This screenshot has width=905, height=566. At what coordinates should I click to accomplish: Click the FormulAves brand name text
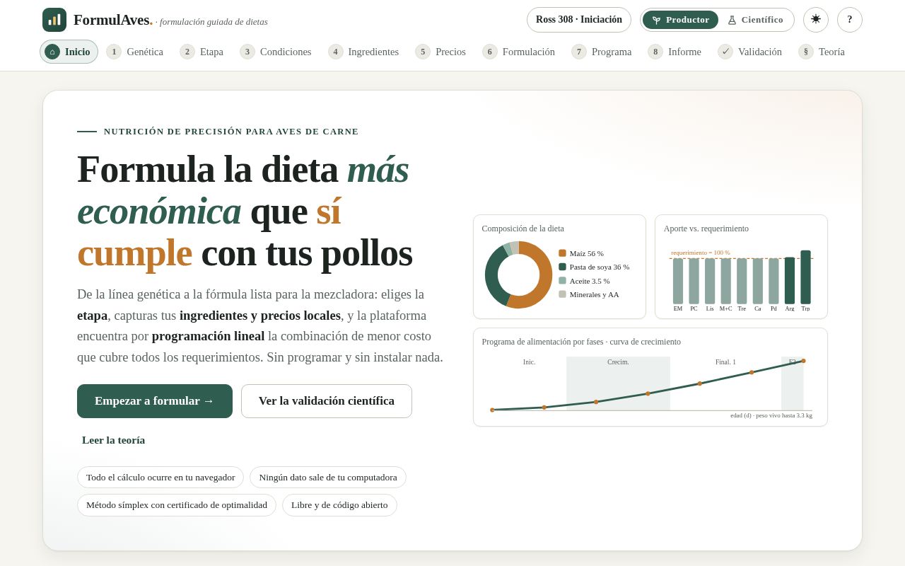112,20
